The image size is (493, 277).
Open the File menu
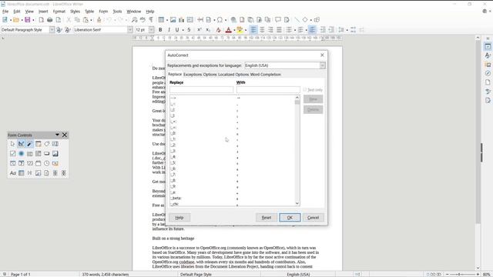(x=5, y=12)
